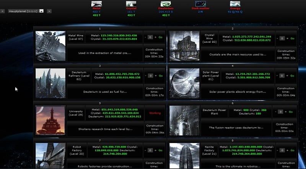The height and width of the screenshot is (169, 306).
Task: Click 'The fusion reactor uses deuterium to' text
Action: [236, 128]
